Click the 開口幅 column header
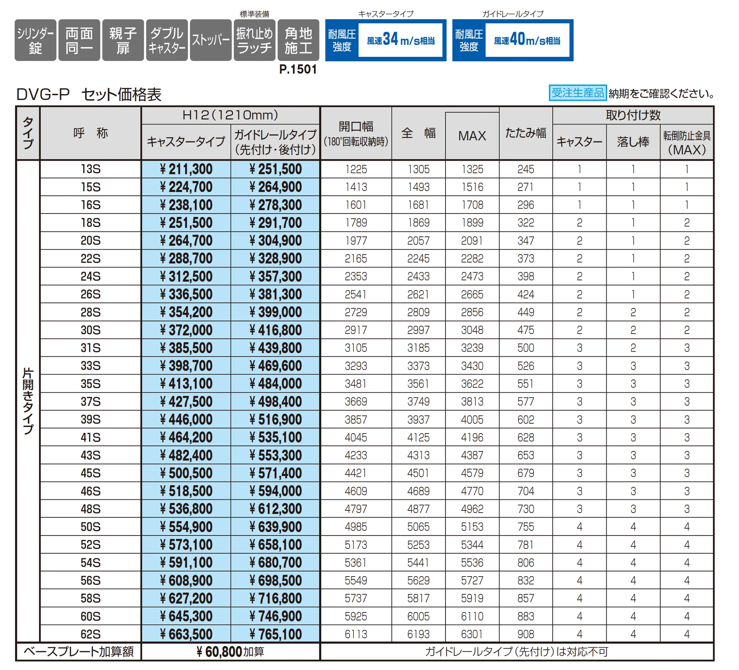739x670 pixels. [356, 133]
